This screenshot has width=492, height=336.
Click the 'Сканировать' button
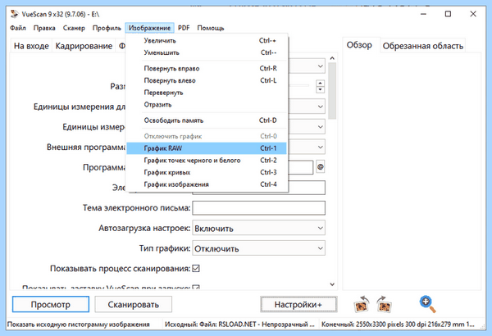click(134, 304)
